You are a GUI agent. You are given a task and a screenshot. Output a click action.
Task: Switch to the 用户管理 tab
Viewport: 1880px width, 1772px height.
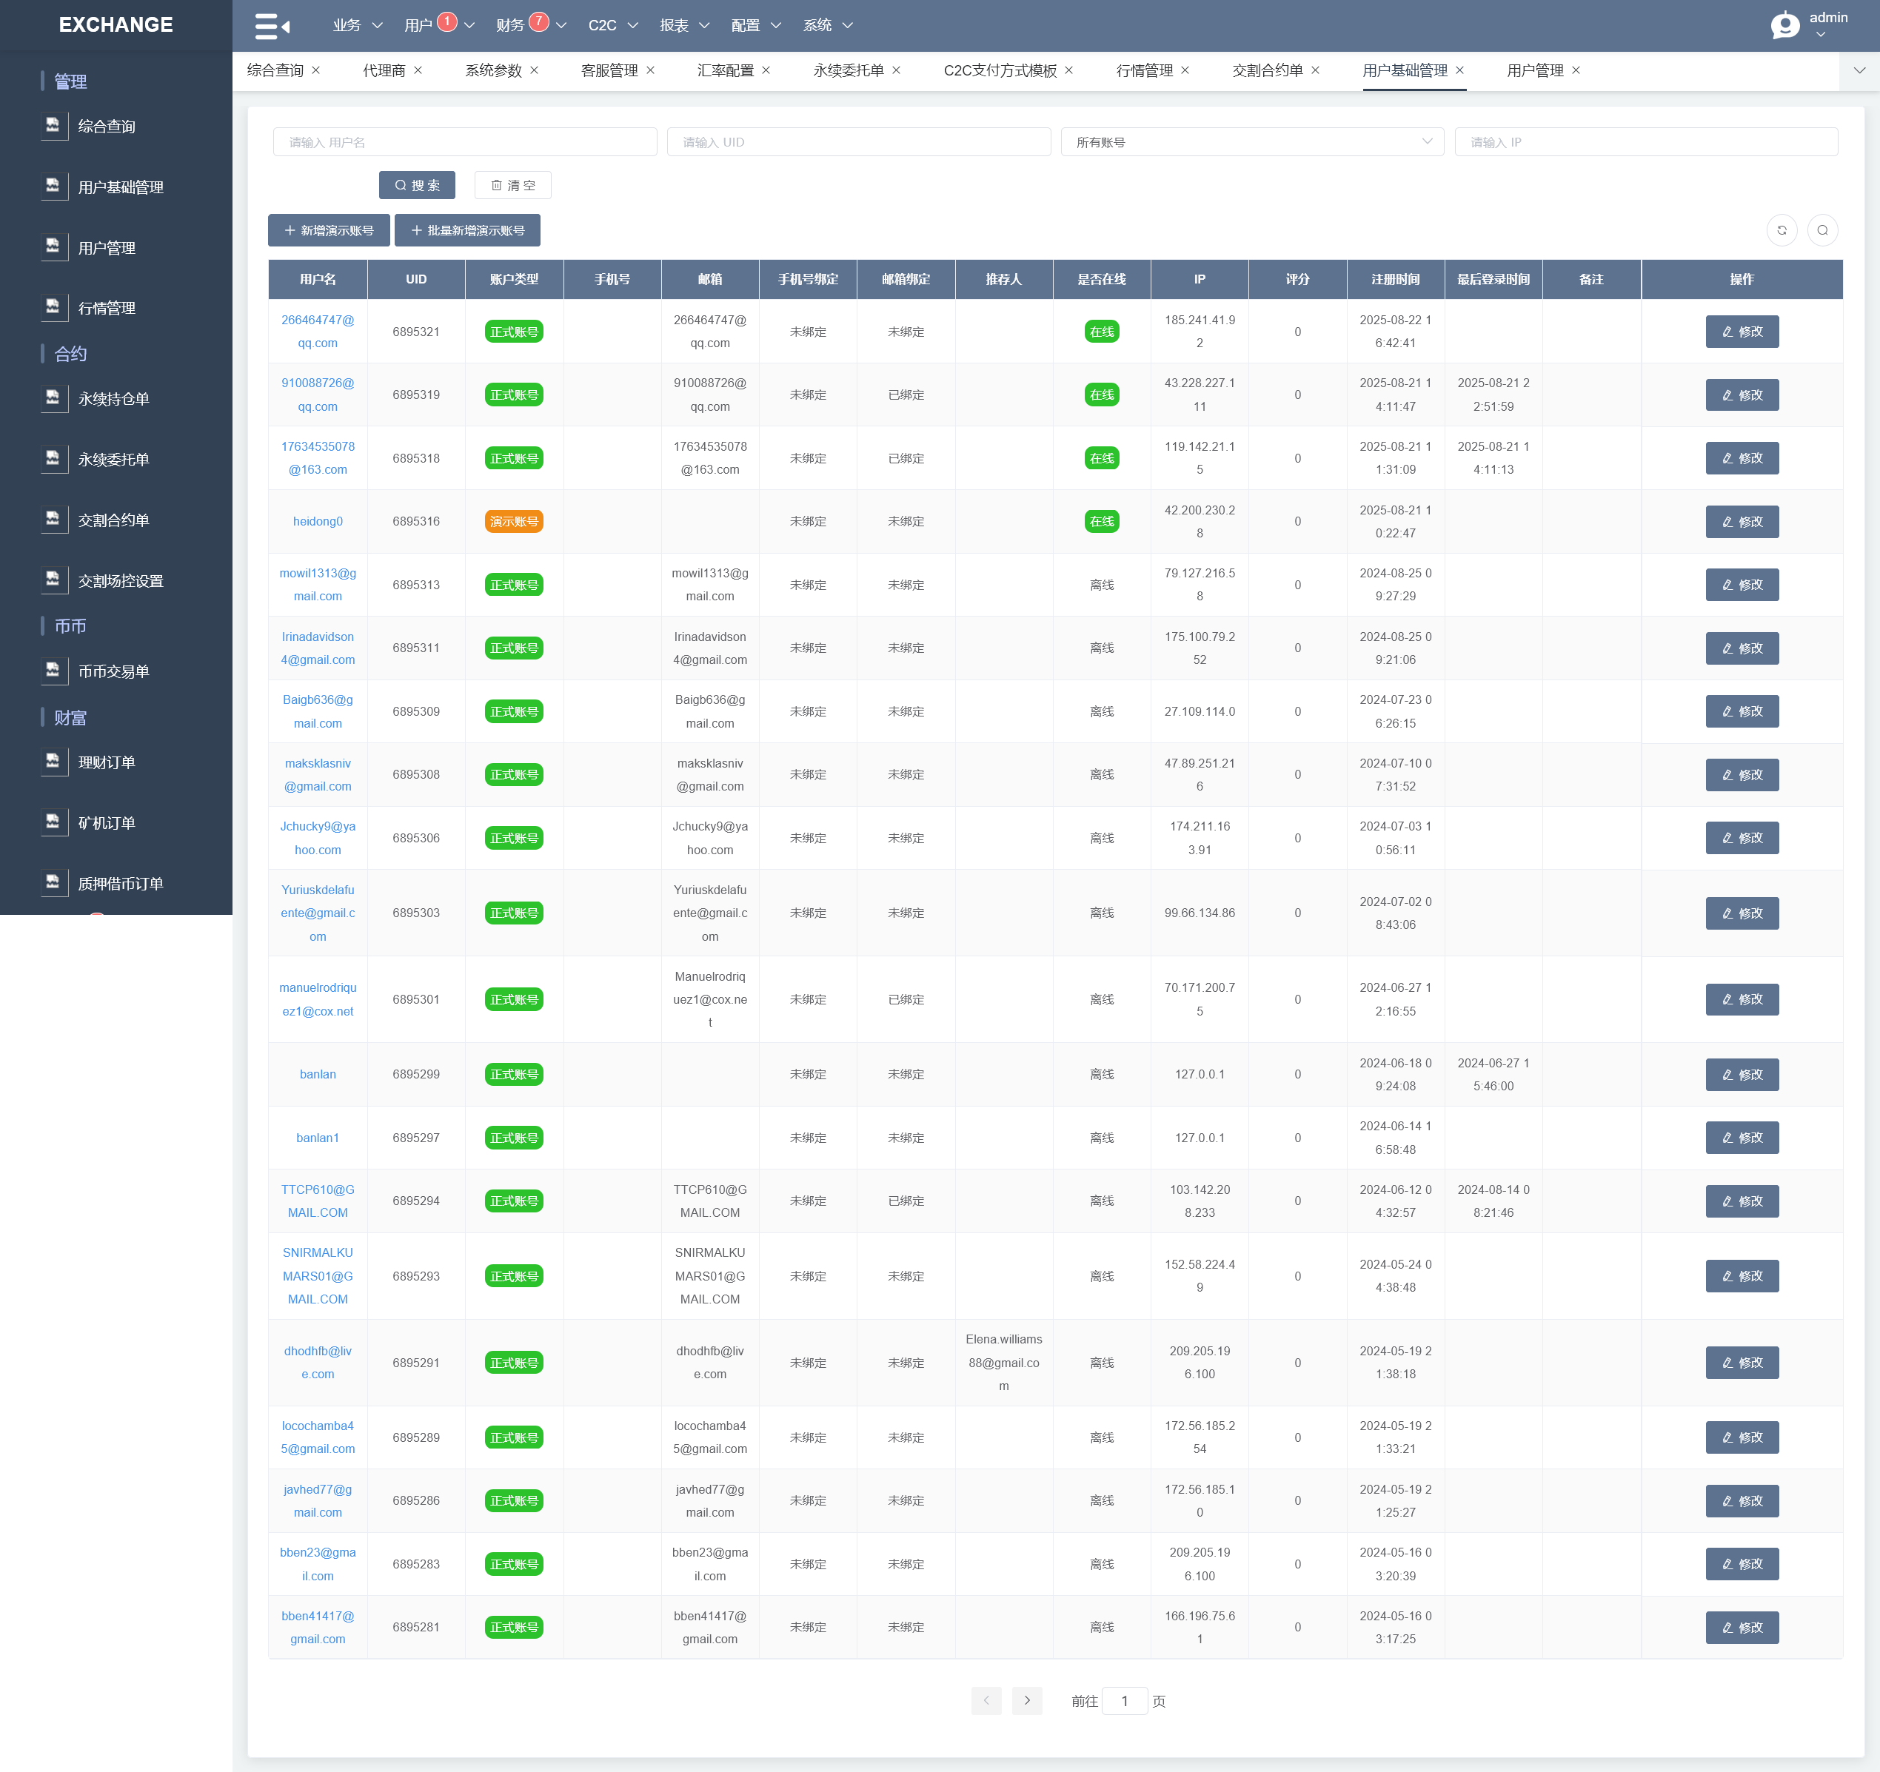[x=1534, y=70]
